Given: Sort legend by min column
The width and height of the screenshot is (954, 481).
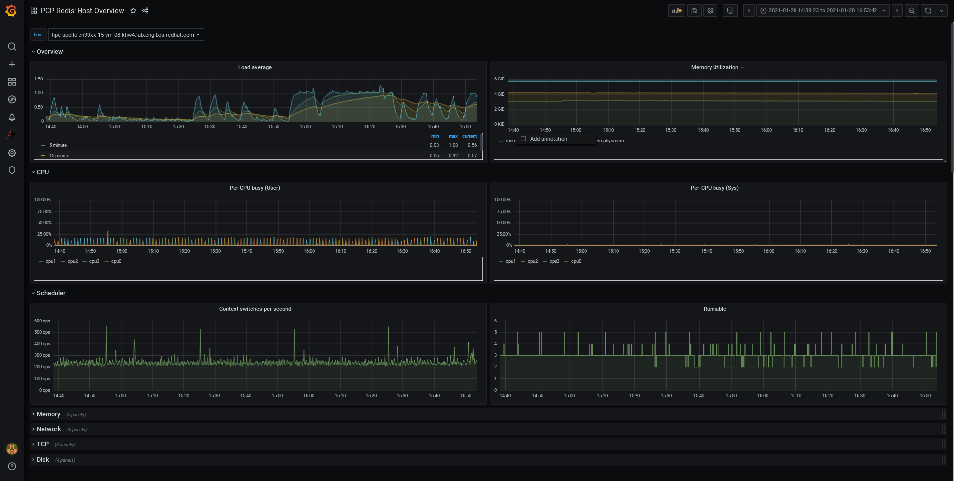Looking at the screenshot, I should pos(435,136).
